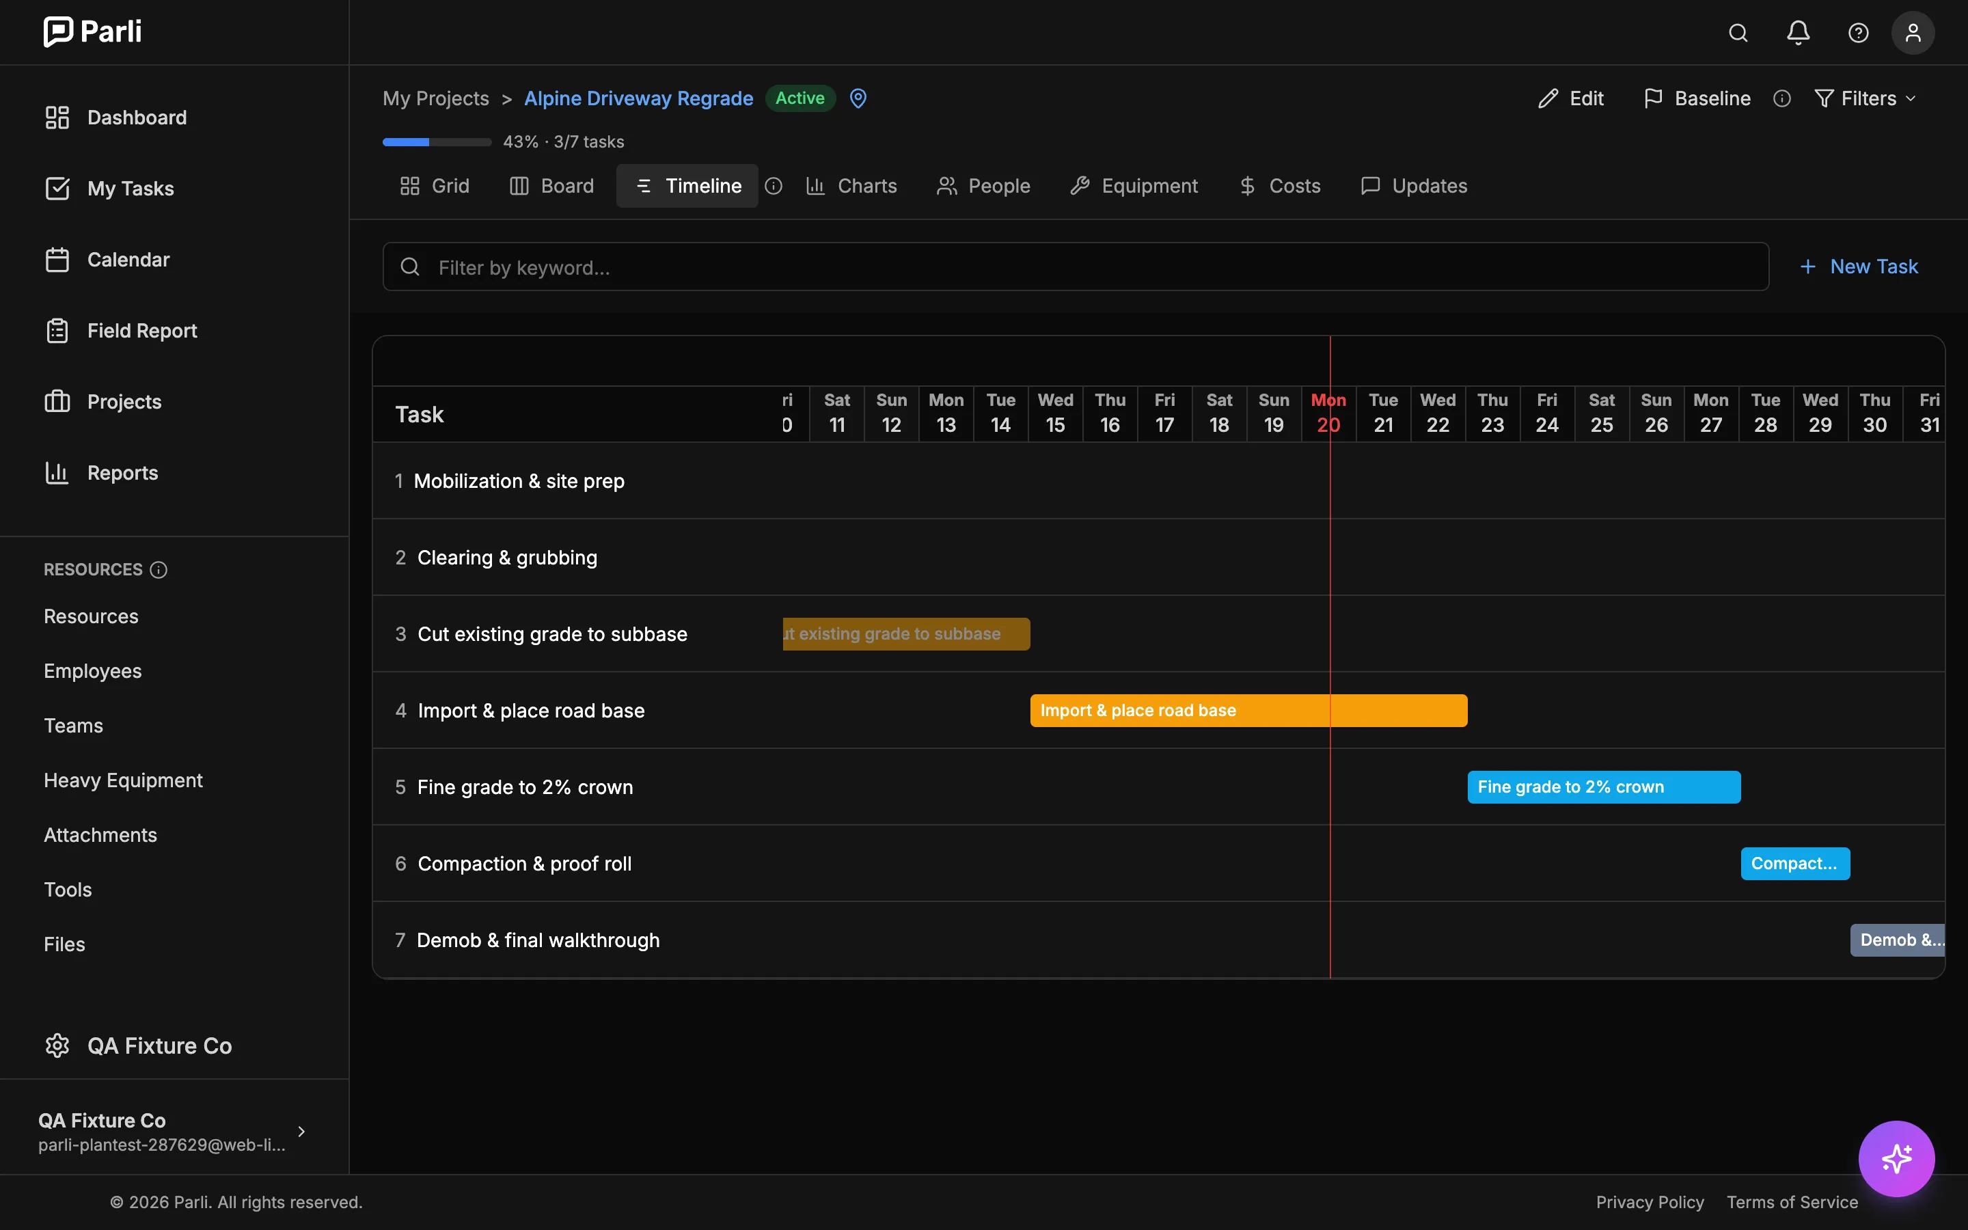Click the Filters funnel icon
The height and width of the screenshot is (1230, 1968).
[x=1824, y=98]
